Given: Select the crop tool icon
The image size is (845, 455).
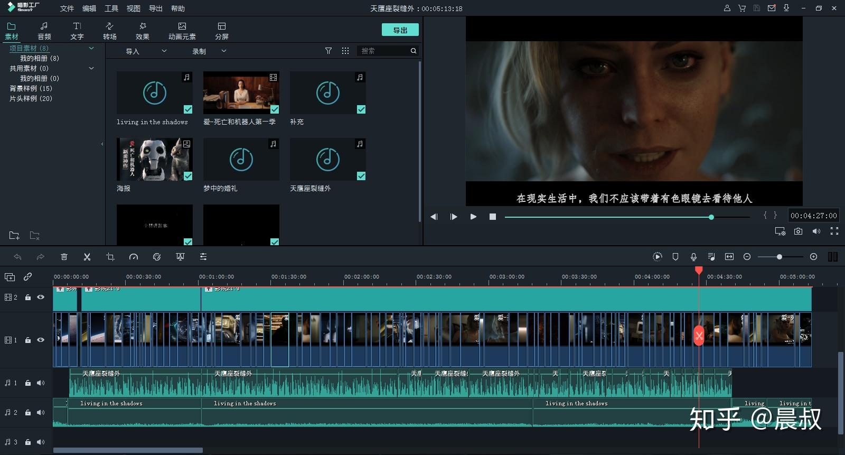Looking at the screenshot, I should coord(110,257).
